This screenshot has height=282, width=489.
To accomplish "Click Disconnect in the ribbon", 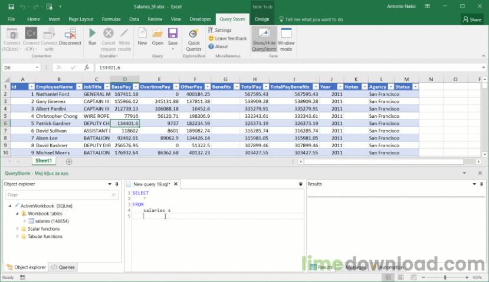I will pos(70,37).
